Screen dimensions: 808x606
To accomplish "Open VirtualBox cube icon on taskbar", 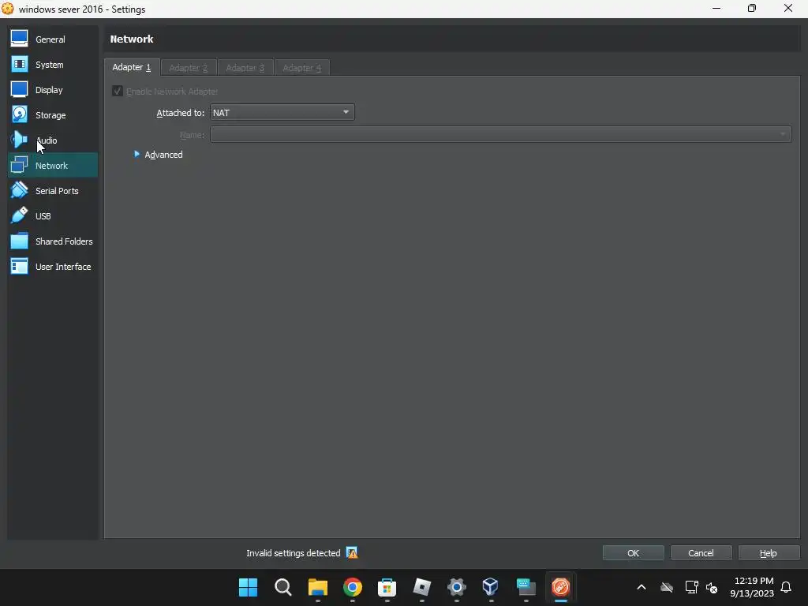I will pos(491,587).
